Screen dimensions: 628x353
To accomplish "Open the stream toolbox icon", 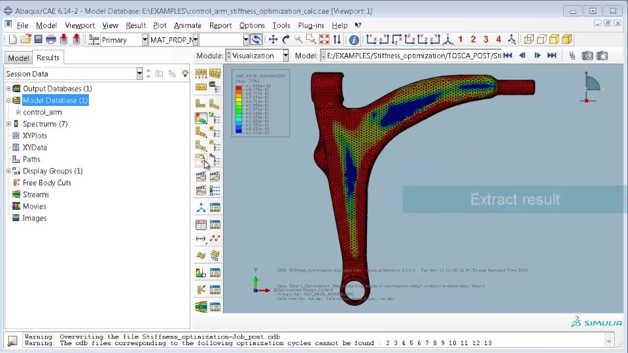I will 201,307.
